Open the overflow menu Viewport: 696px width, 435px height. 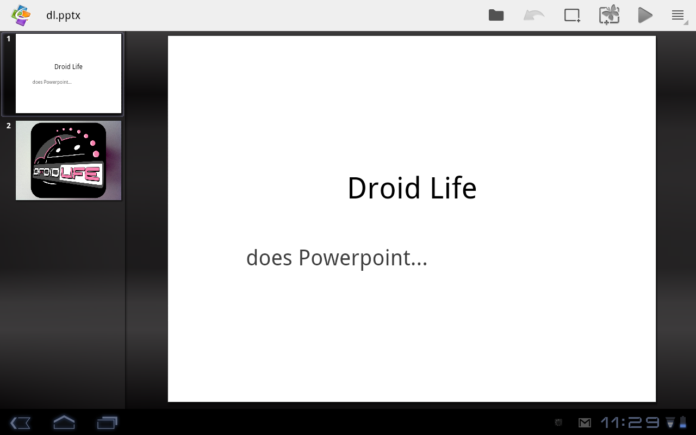pyautogui.click(x=678, y=15)
